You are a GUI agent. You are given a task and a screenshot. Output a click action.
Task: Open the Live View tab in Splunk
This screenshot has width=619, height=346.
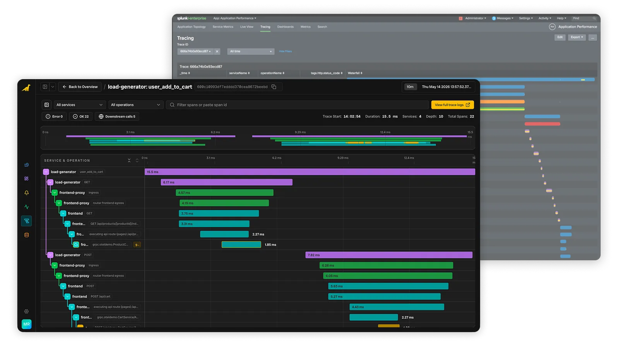click(x=246, y=27)
